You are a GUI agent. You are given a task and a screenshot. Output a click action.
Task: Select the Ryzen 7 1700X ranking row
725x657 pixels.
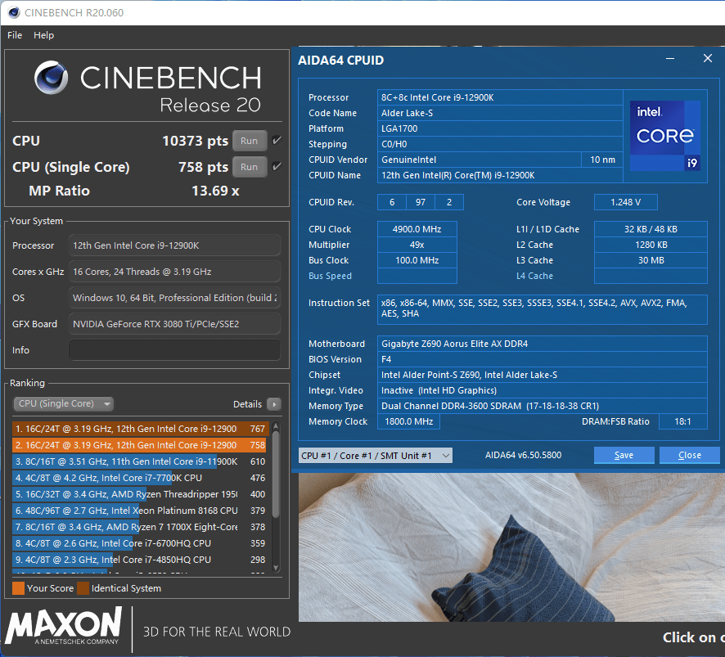coord(140,527)
